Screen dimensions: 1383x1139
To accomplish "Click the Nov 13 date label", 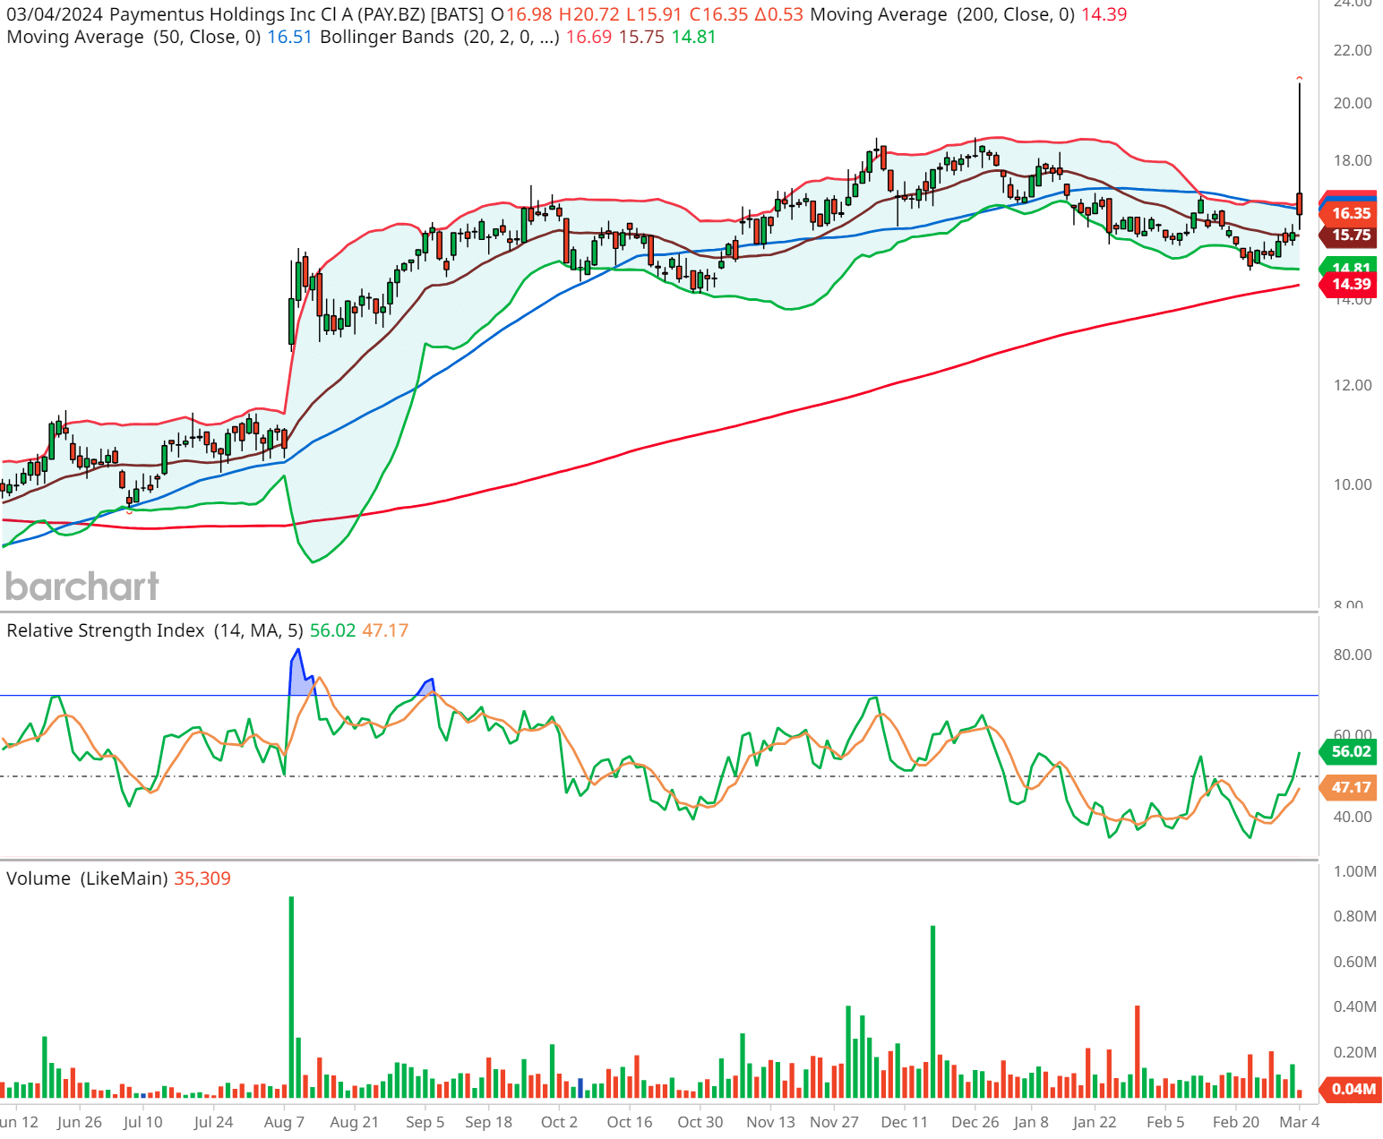I will [x=770, y=1122].
